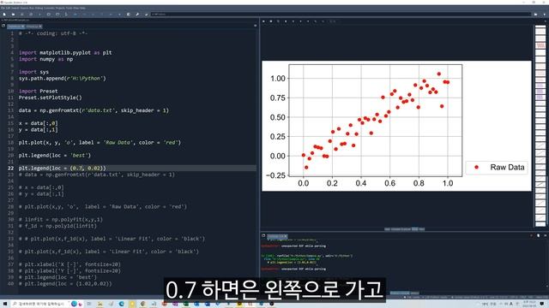The image size is (549, 308).
Task: Click Run cell and advance icon
Action: (57, 15)
